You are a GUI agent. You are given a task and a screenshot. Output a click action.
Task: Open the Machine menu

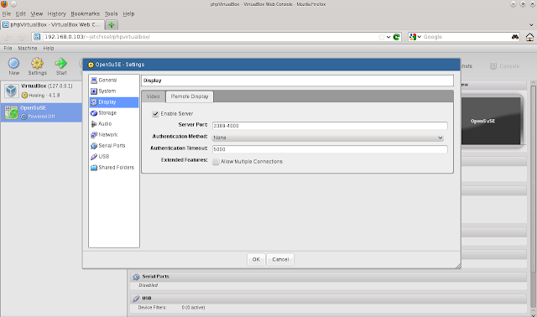click(28, 49)
